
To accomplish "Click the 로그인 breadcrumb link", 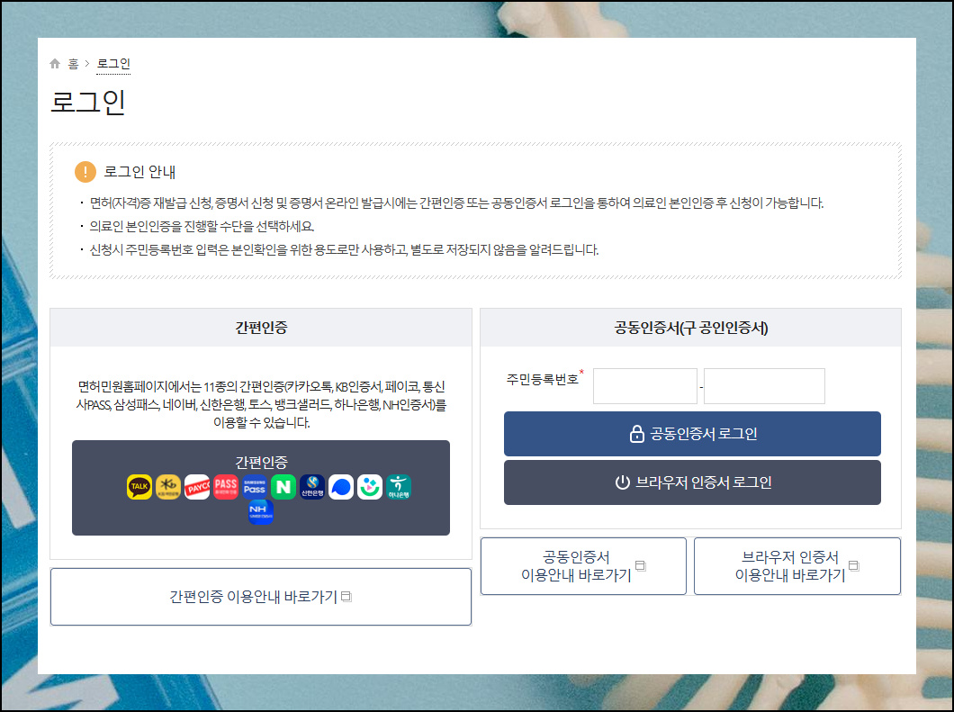I will 113,63.
